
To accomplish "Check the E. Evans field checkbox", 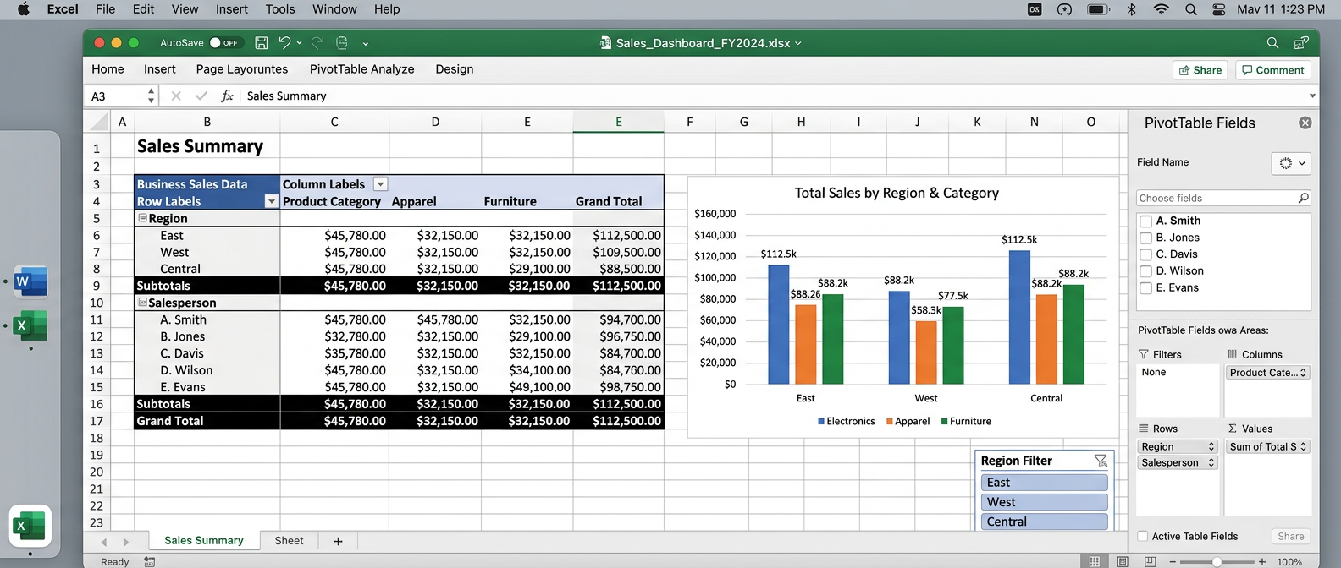I will click(x=1146, y=288).
